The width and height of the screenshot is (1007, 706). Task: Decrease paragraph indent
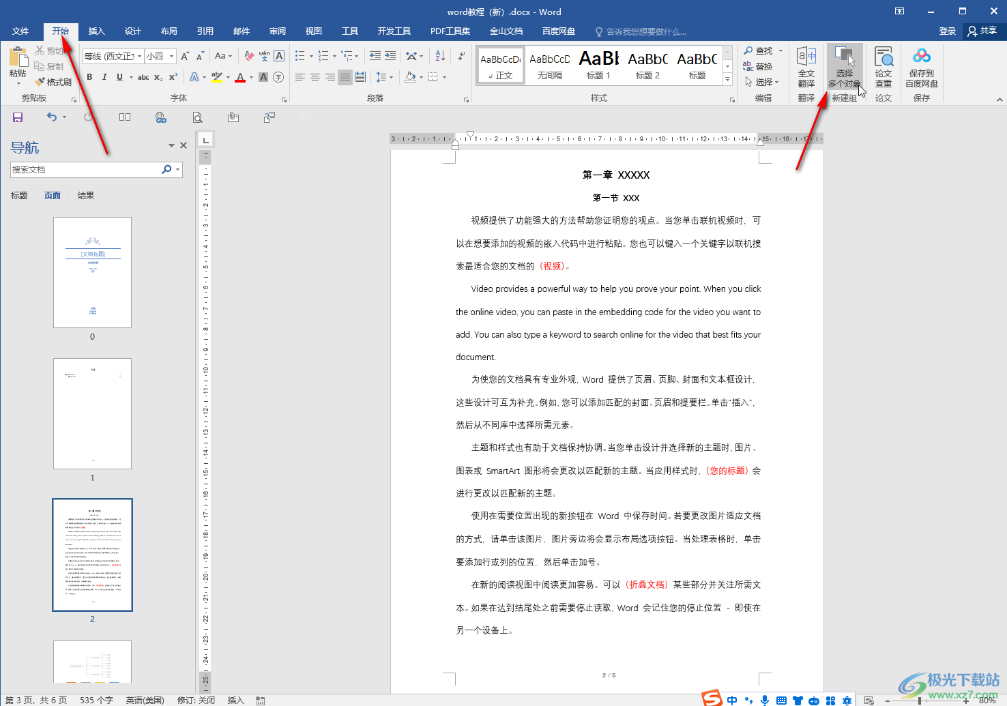(375, 56)
